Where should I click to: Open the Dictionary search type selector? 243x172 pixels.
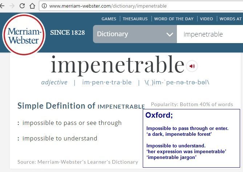[135, 34]
